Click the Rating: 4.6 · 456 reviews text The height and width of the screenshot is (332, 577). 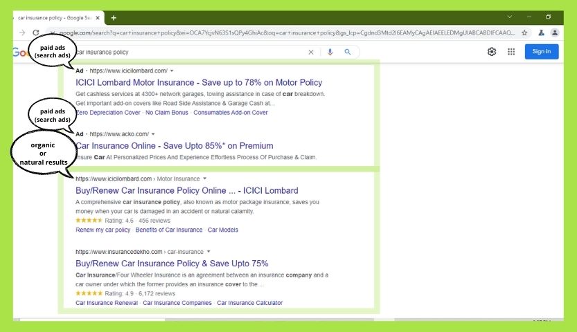(138, 221)
